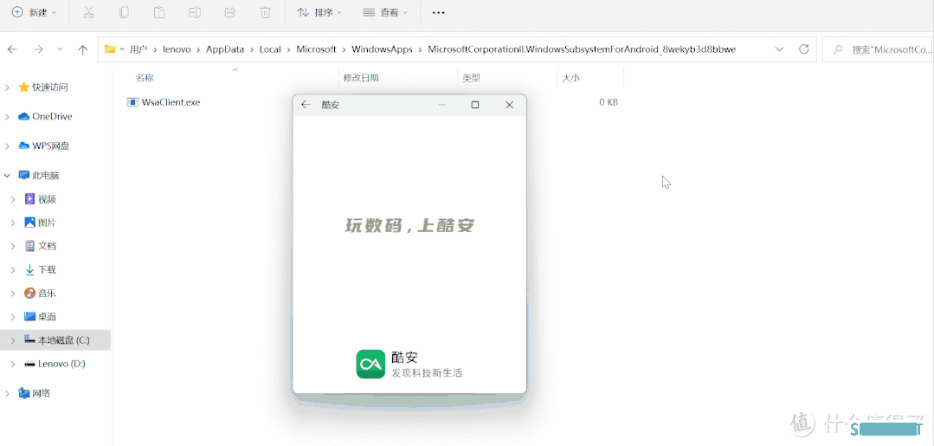Image resolution: width=934 pixels, height=446 pixels.
Task: Open recent locations chevron
Action: click(x=61, y=49)
